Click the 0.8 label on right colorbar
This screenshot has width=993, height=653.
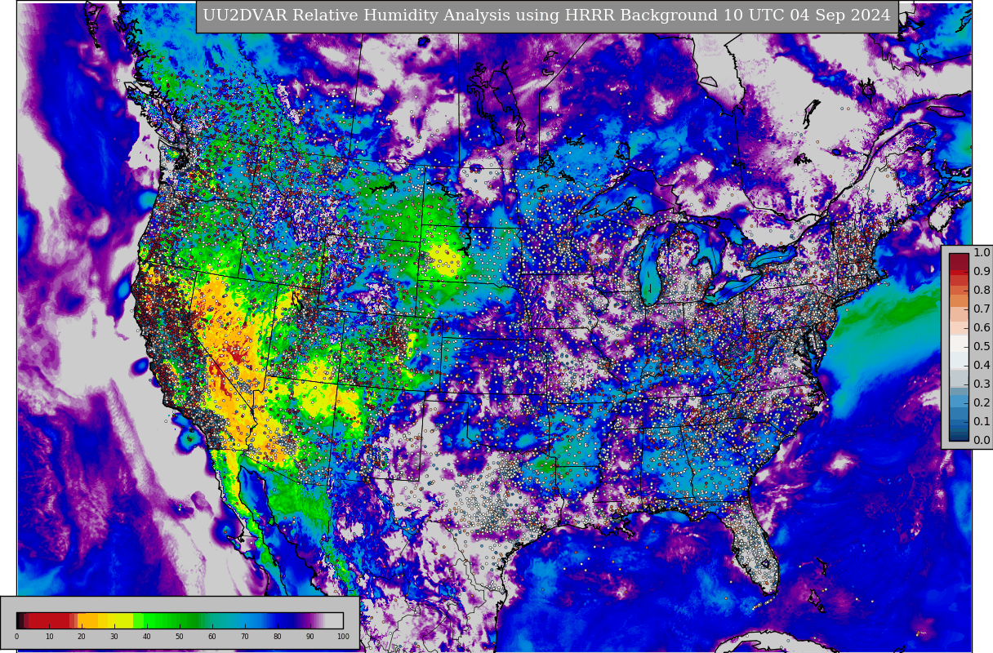pyautogui.click(x=982, y=291)
